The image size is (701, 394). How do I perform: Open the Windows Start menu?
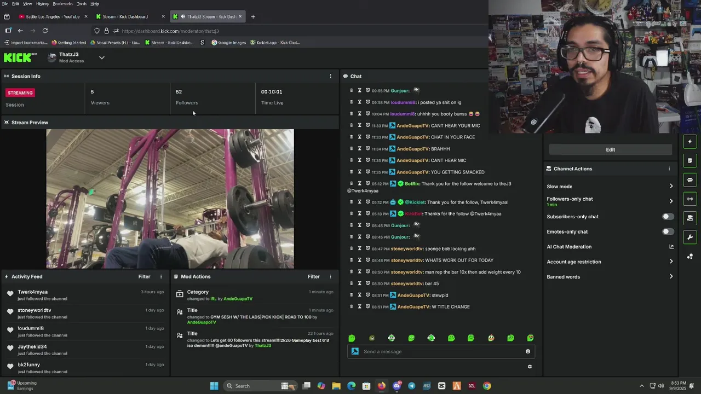click(x=214, y=386)
